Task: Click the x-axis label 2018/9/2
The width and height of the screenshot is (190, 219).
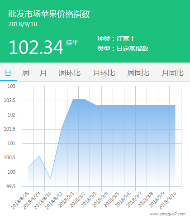Action: [78, 200]
